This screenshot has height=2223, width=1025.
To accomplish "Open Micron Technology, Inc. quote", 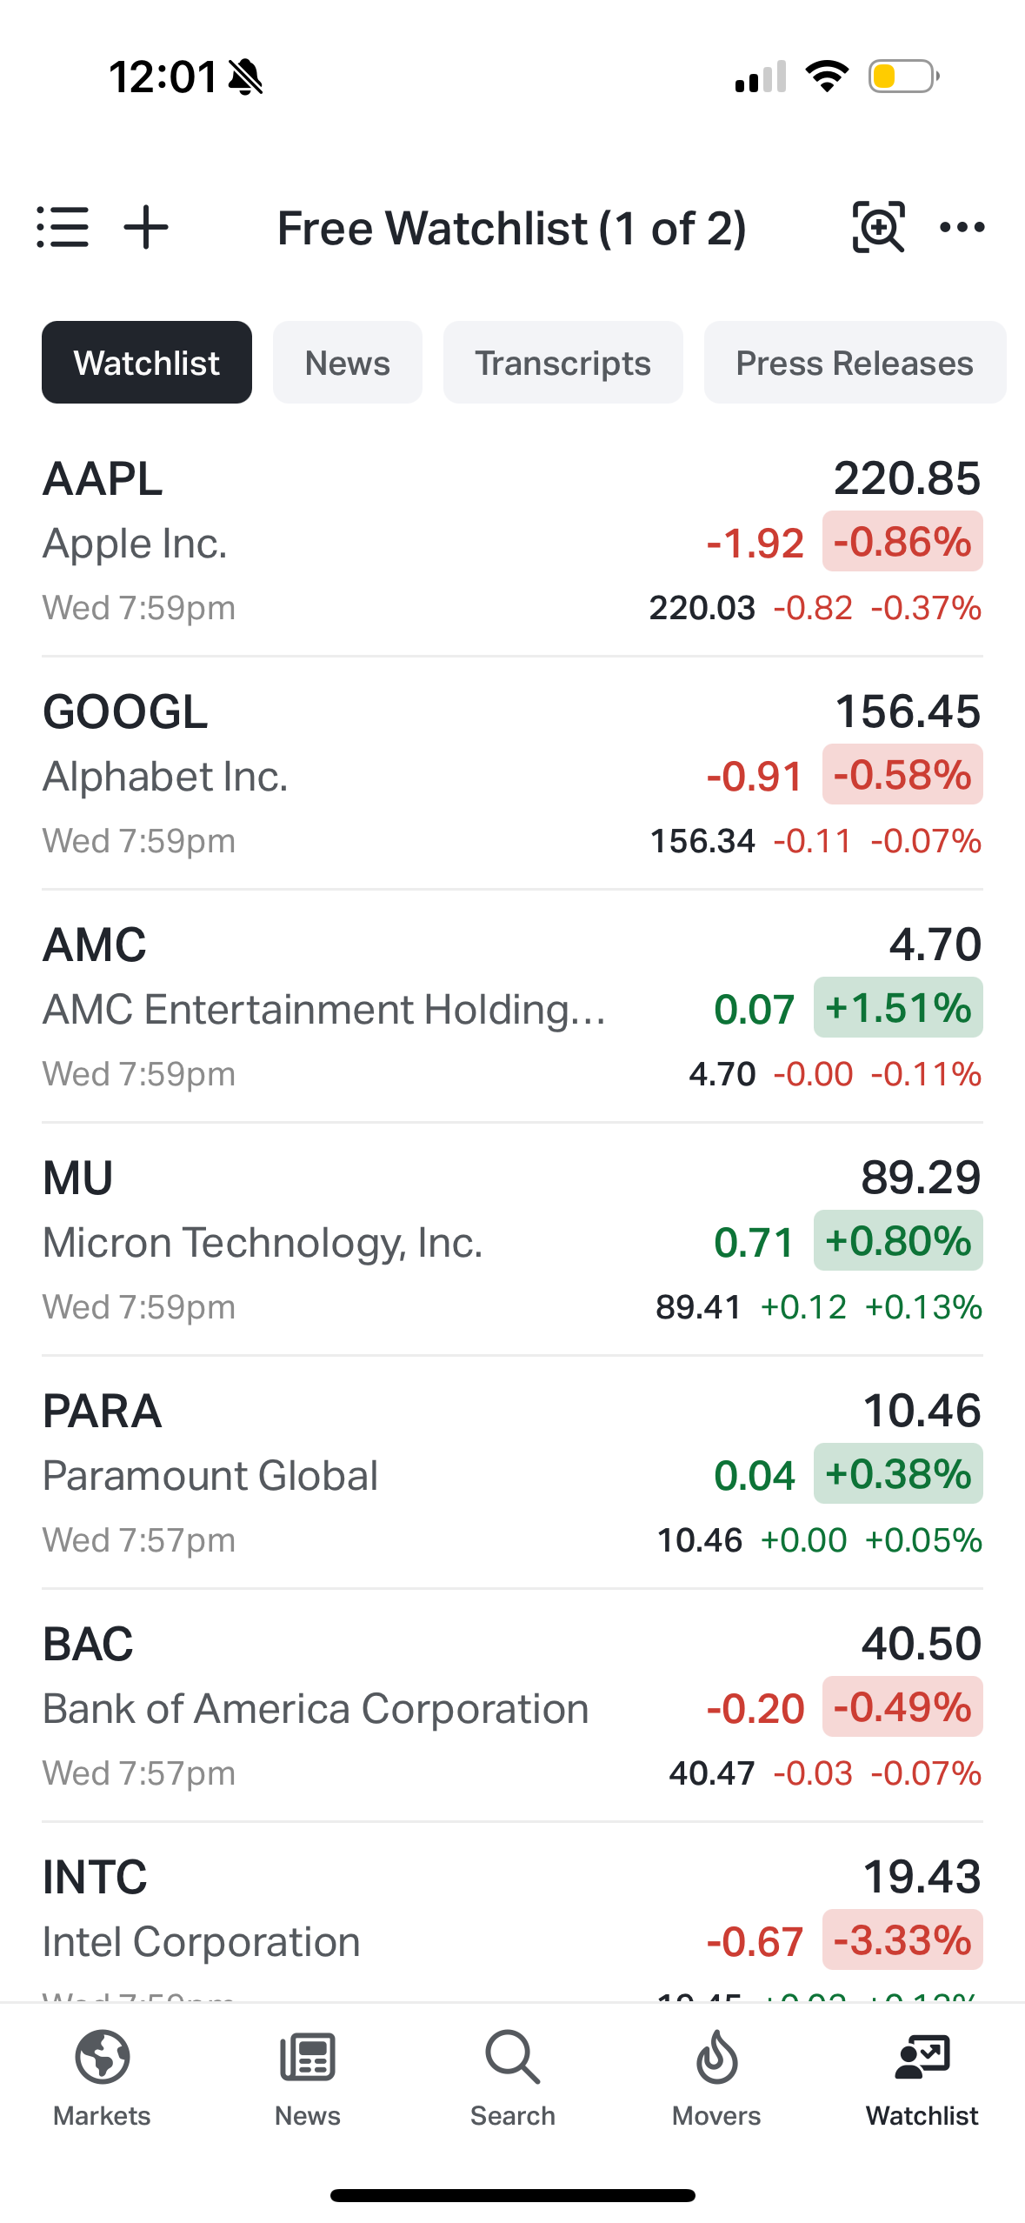I will (348, 1241).
